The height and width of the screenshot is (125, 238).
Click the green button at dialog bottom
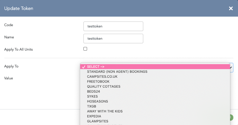point(232,117)
